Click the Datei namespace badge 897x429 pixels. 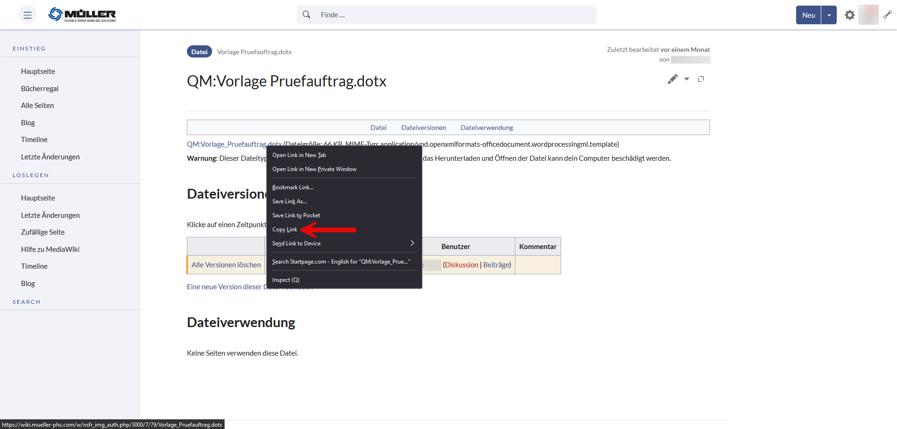tap(199, 52)
